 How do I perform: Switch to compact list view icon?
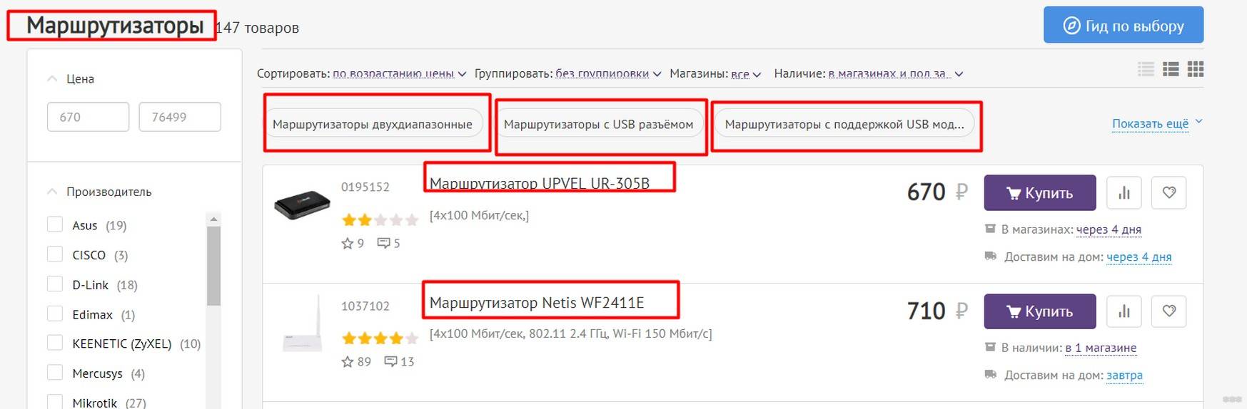[x=1146, y=69]
